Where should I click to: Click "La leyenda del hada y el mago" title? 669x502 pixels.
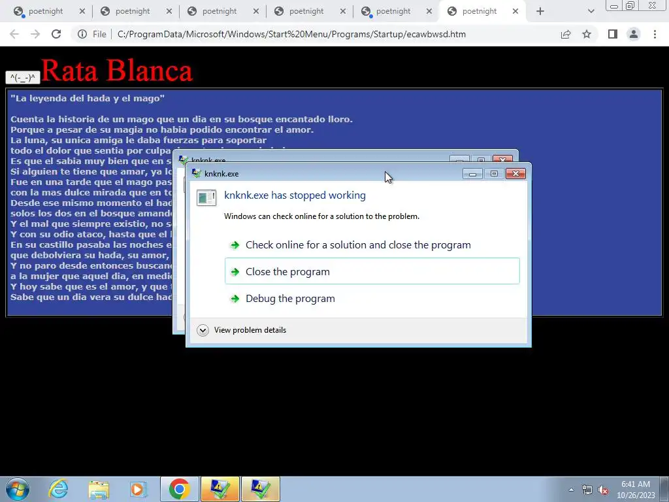[88, 98]
